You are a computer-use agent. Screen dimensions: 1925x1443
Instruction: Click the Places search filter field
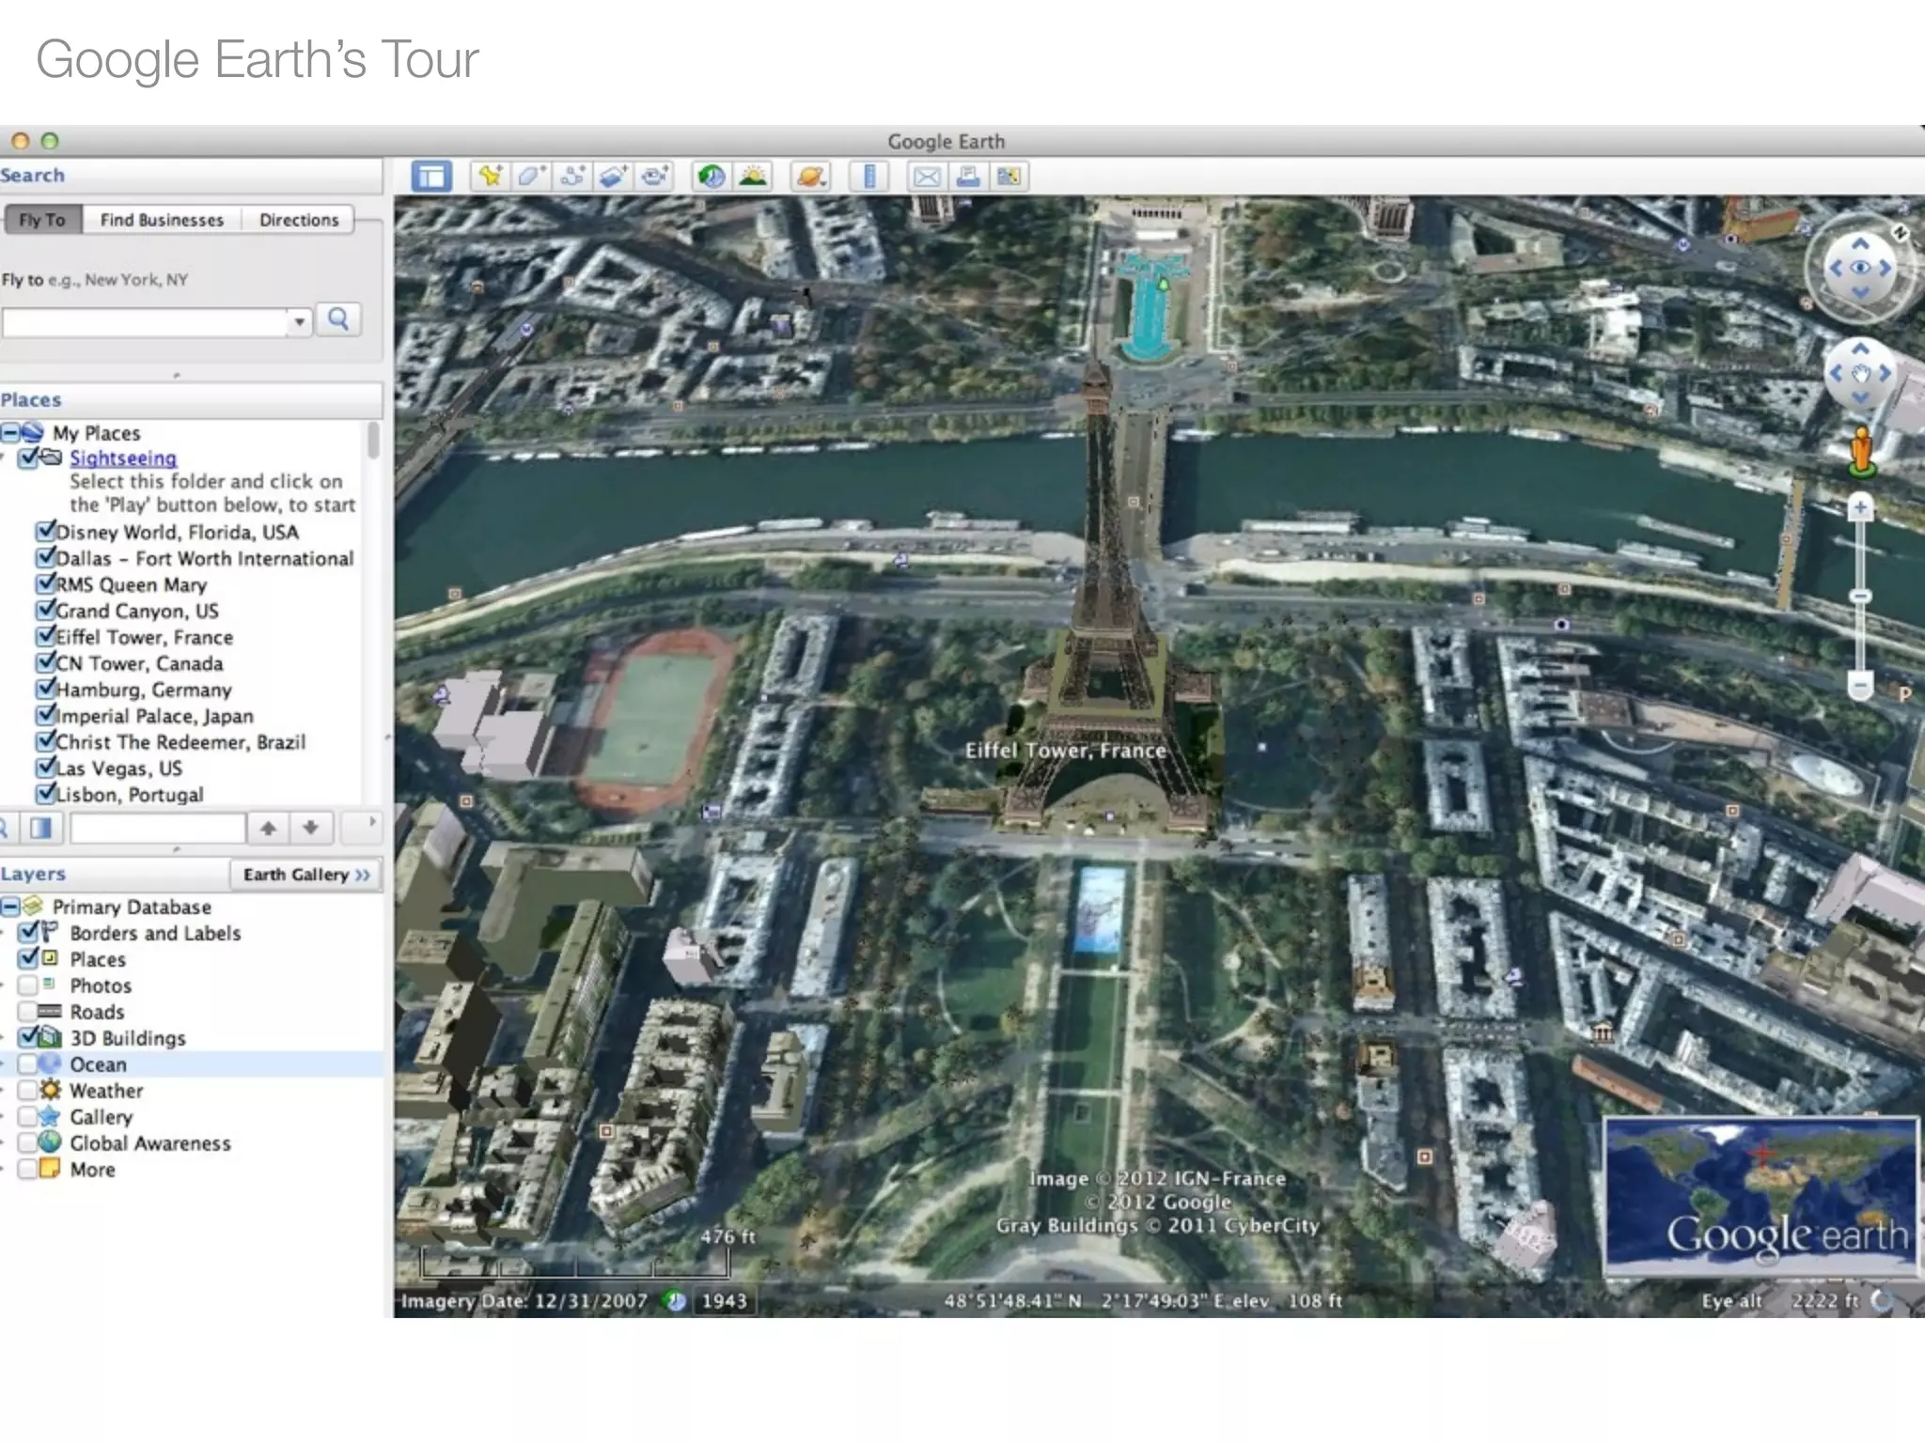158,828
